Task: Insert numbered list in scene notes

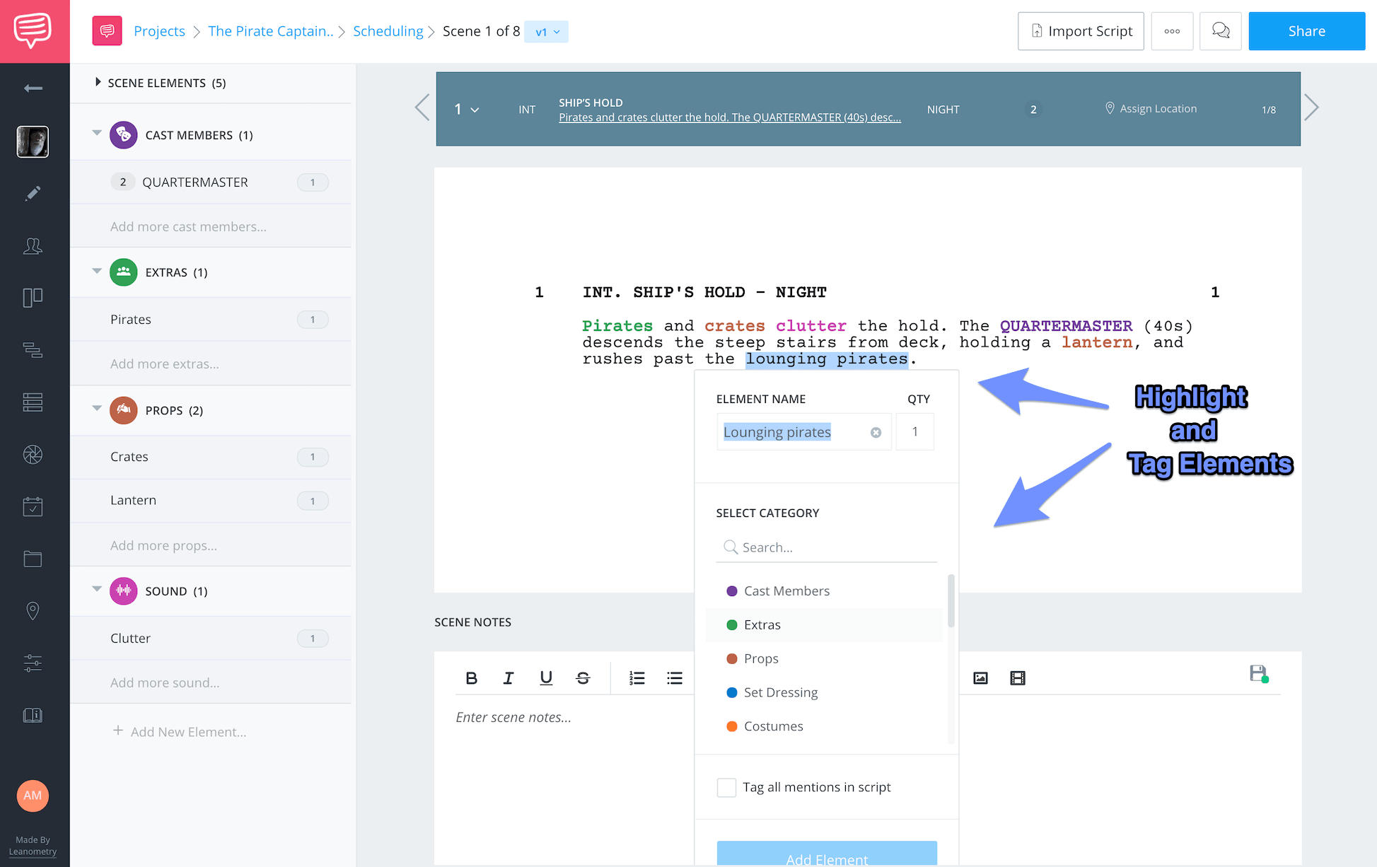Action: coord(637,678)
